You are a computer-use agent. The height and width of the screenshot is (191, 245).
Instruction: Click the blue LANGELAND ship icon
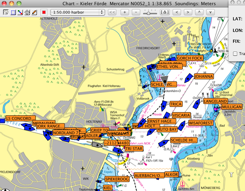(x=196, y=104)
